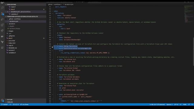The image size is (194, 109).
Task: Click the cursor position indicator in the status bar
Action: pyautogui.click(x=157, y=104)
